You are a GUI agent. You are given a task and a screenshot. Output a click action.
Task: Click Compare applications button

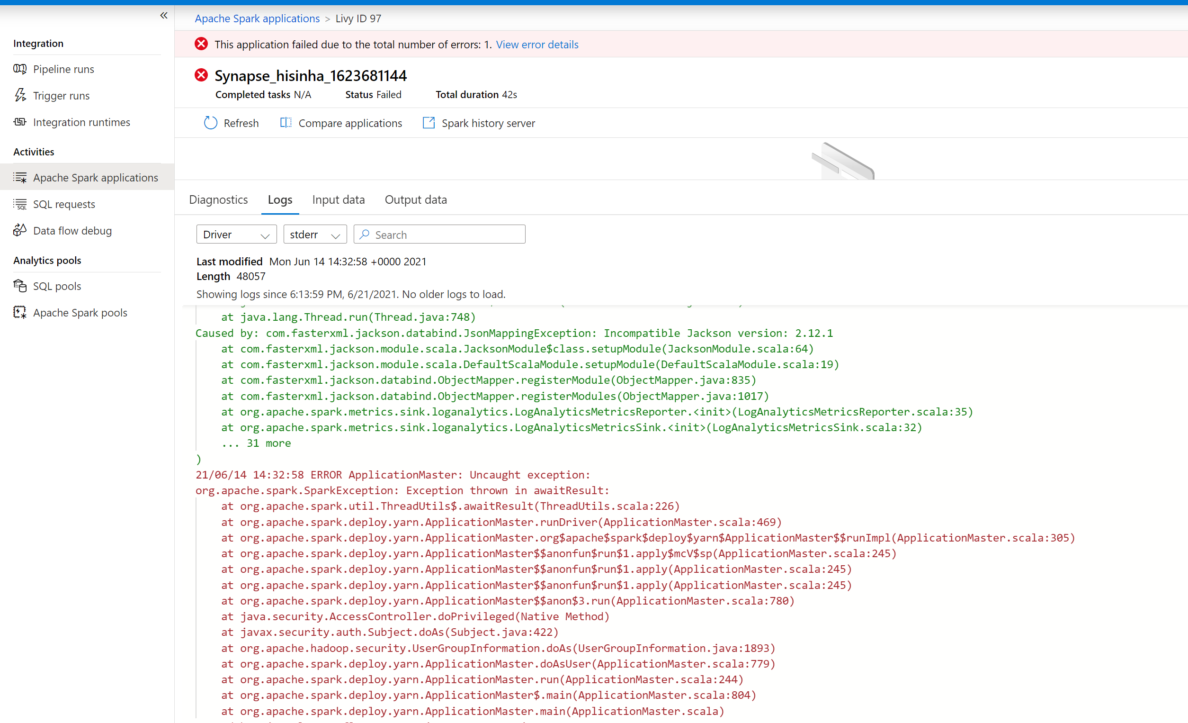tap(341, 123)
